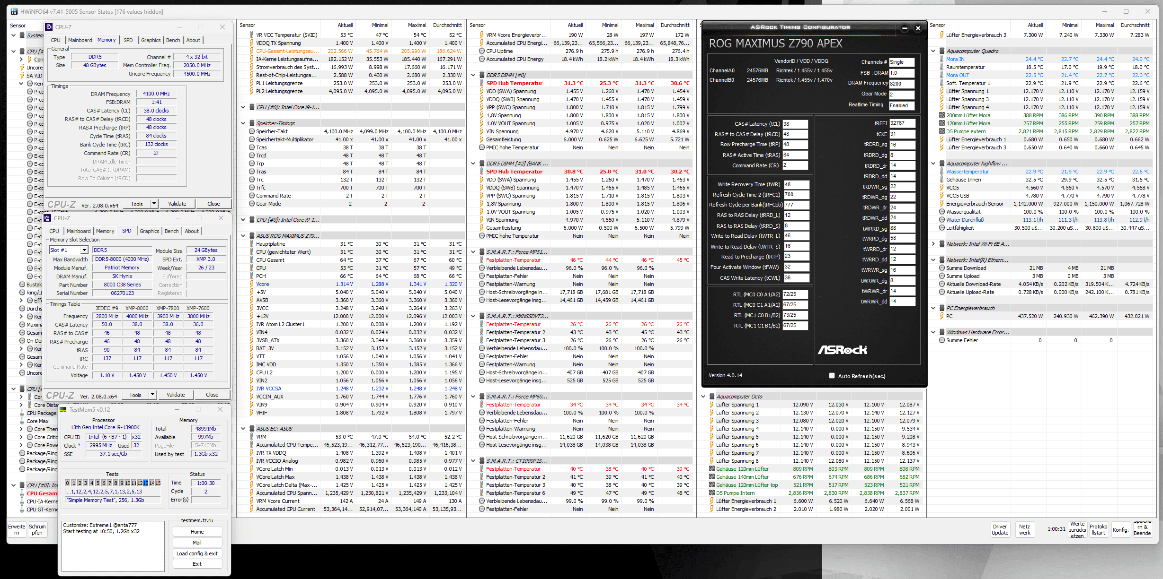Collapse the Speicher-Timings sensor section
This screenshot has width=1163, height=579.
pos(243,123)
